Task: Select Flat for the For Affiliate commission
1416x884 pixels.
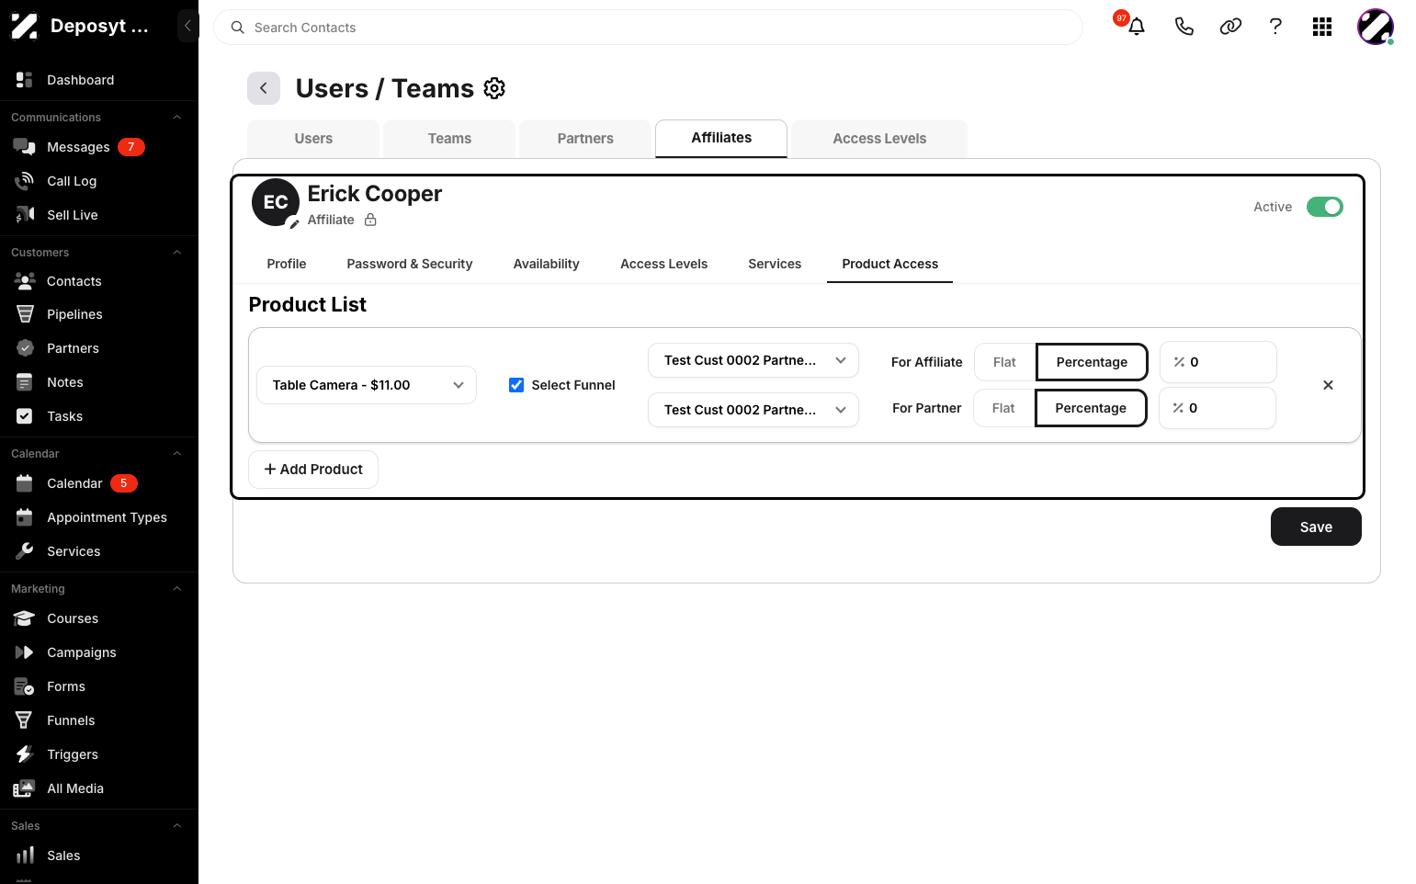Action: (x=1004, y=362)
